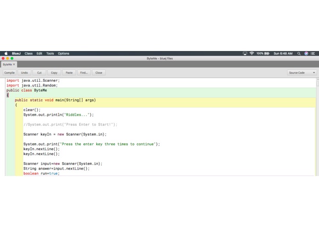319x227 pixels.
Task: Open the Options menu
Action: click(63, 53)
